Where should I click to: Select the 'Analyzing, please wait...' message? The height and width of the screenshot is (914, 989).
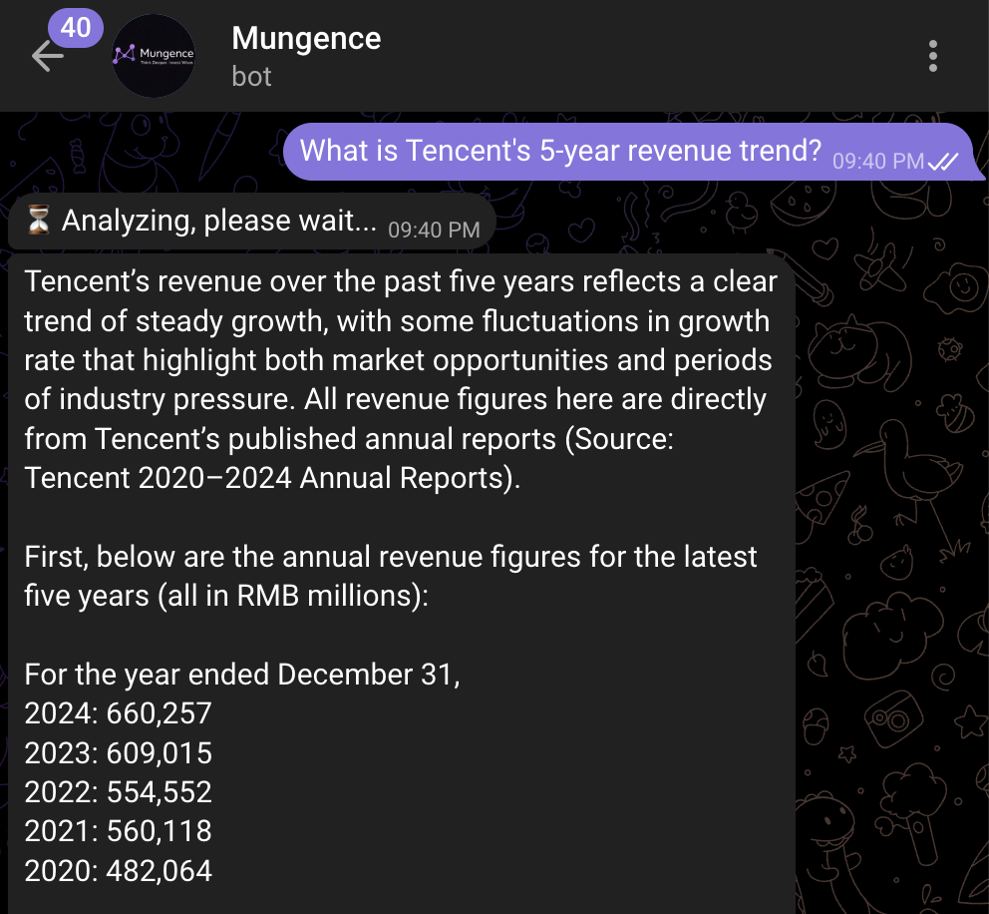click(251, 222)
